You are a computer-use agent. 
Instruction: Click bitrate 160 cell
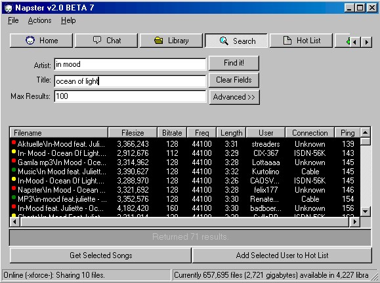tap(172, 208)
